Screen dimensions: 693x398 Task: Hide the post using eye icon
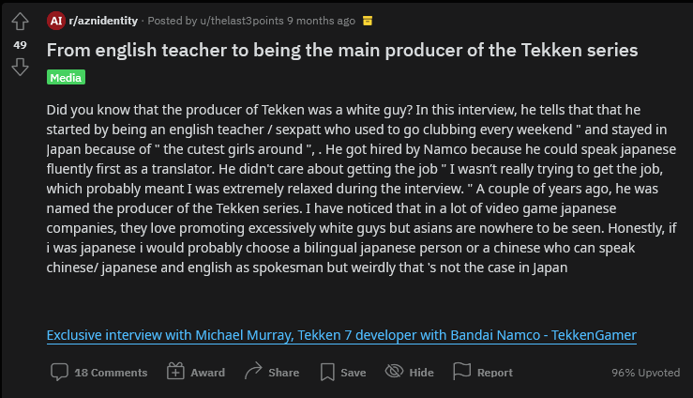[394, 371]
